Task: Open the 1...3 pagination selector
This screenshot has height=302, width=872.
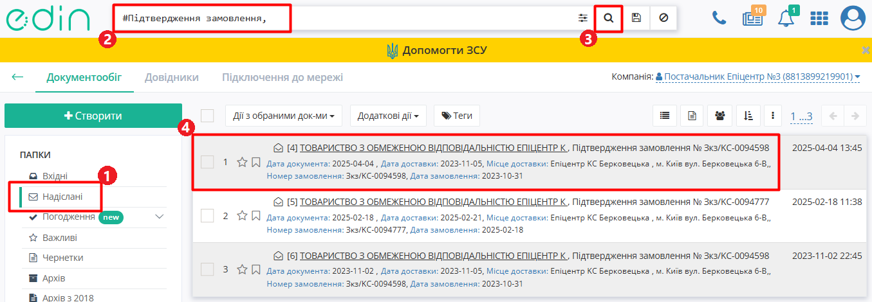Action: tap(801, 116)
